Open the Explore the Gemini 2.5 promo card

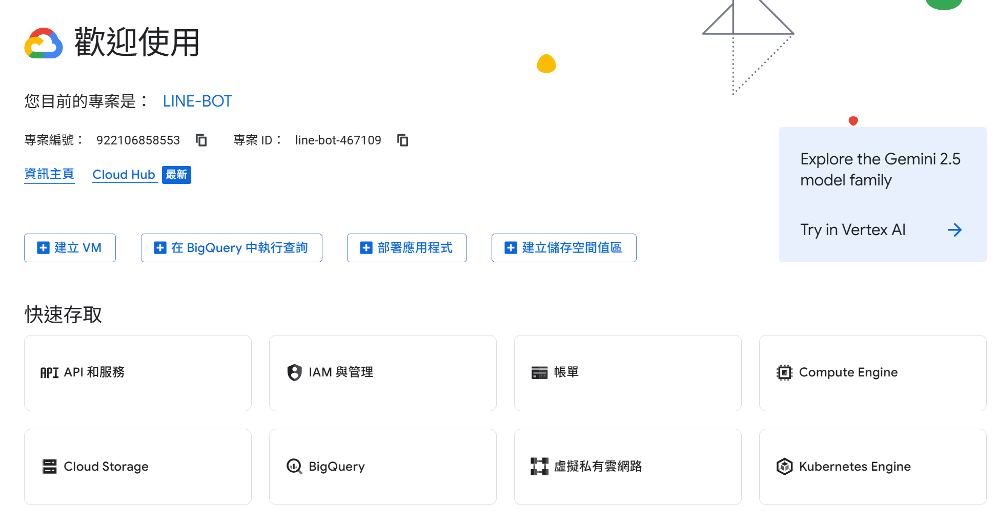click(880, 170)
